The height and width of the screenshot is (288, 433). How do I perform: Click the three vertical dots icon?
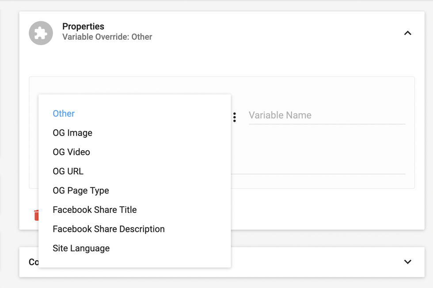tap(235, 117)
